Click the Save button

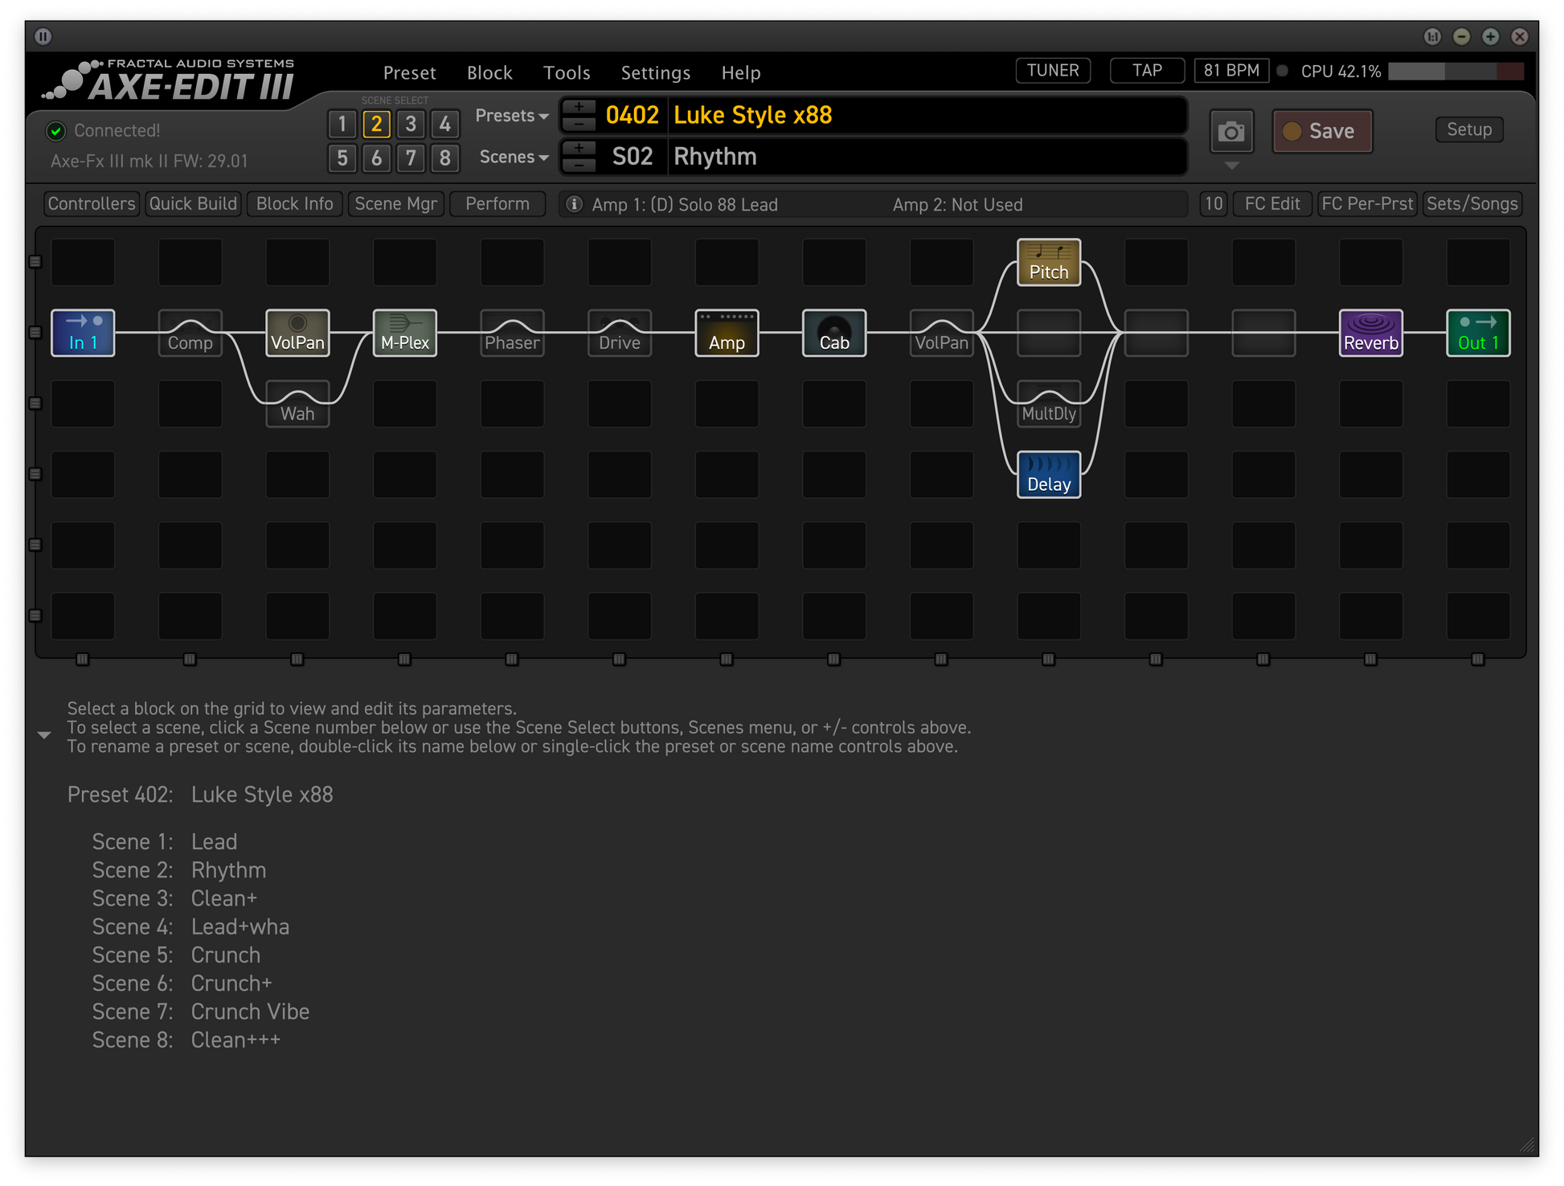[1322, 131]
